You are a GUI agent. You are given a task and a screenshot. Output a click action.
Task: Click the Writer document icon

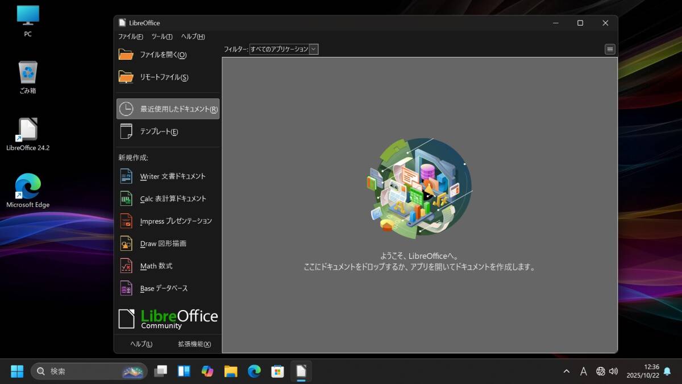[126, 176]
